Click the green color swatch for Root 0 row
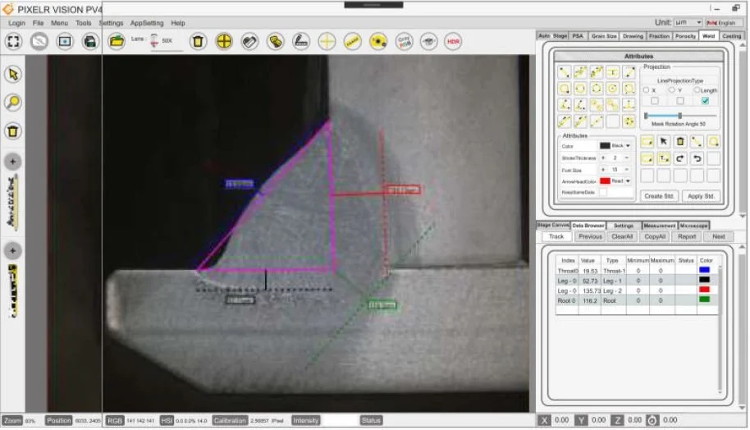The width and height of the screenshot is (750, 430). [704, 300]
